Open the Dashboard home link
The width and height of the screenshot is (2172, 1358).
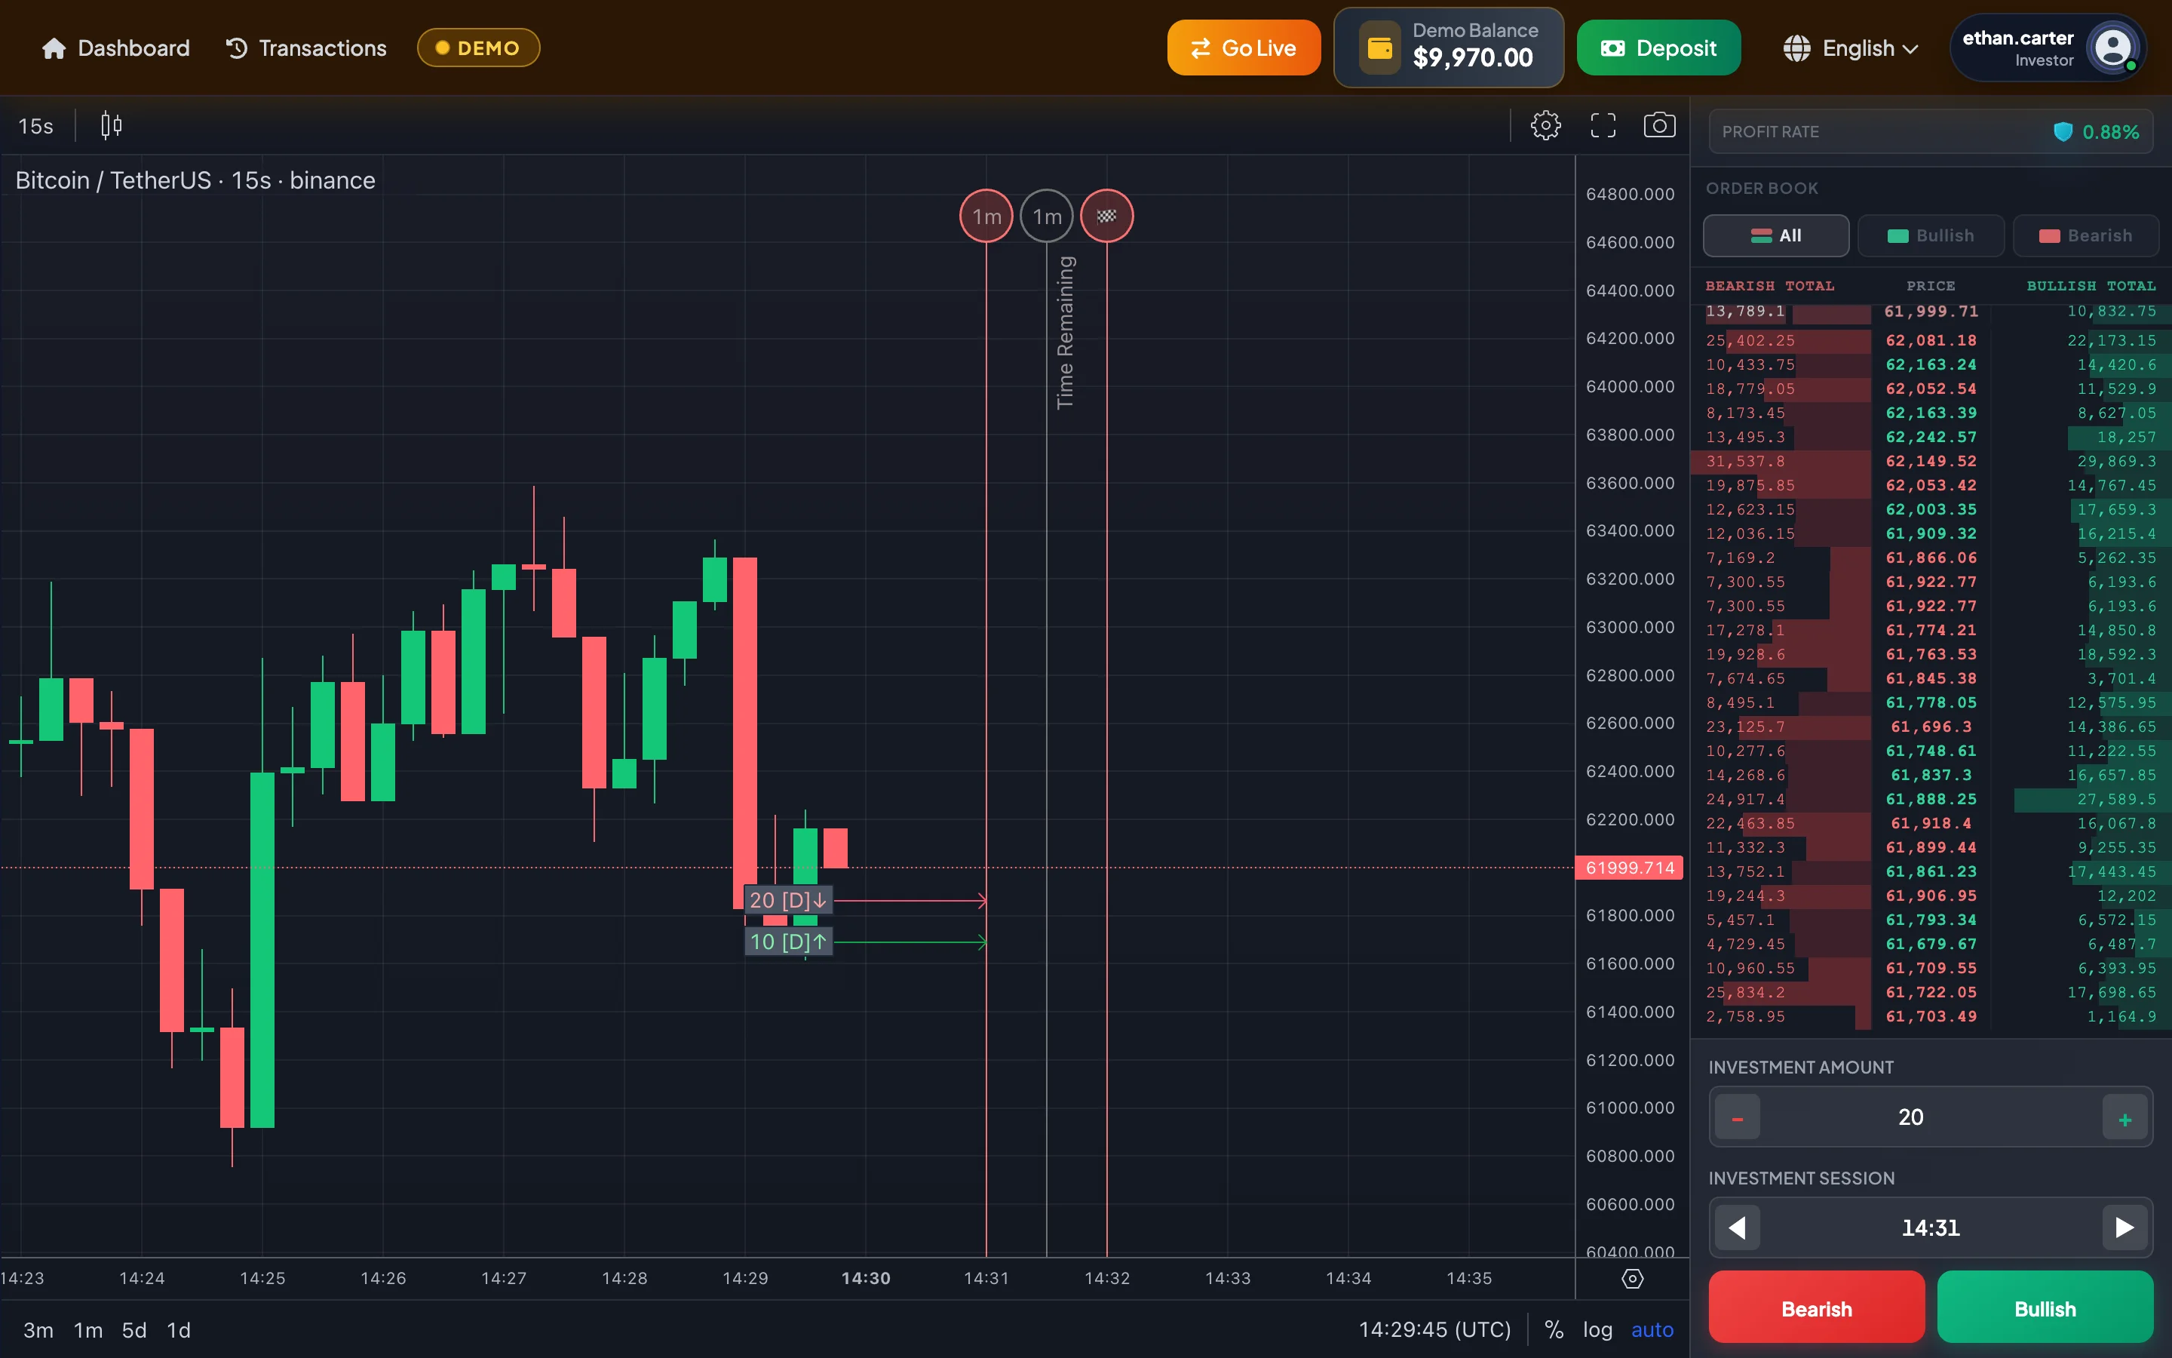point(116,48)
